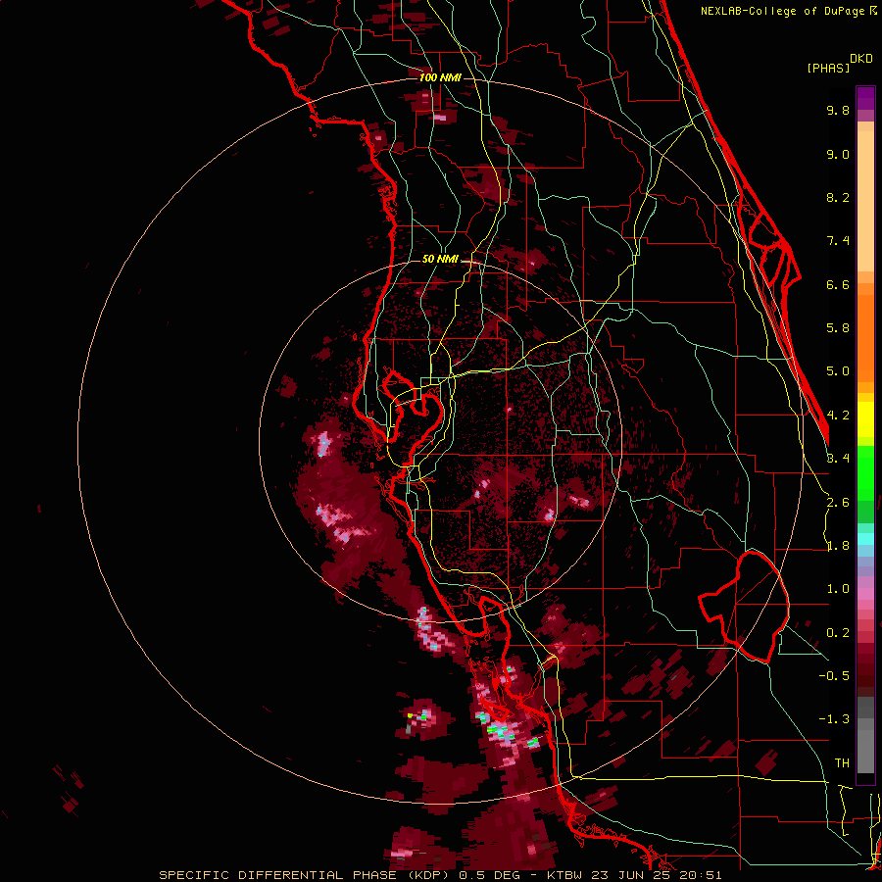Click the "DKD" label above the color scale
This screenshot has height=882, width=882.
[861, 59]
